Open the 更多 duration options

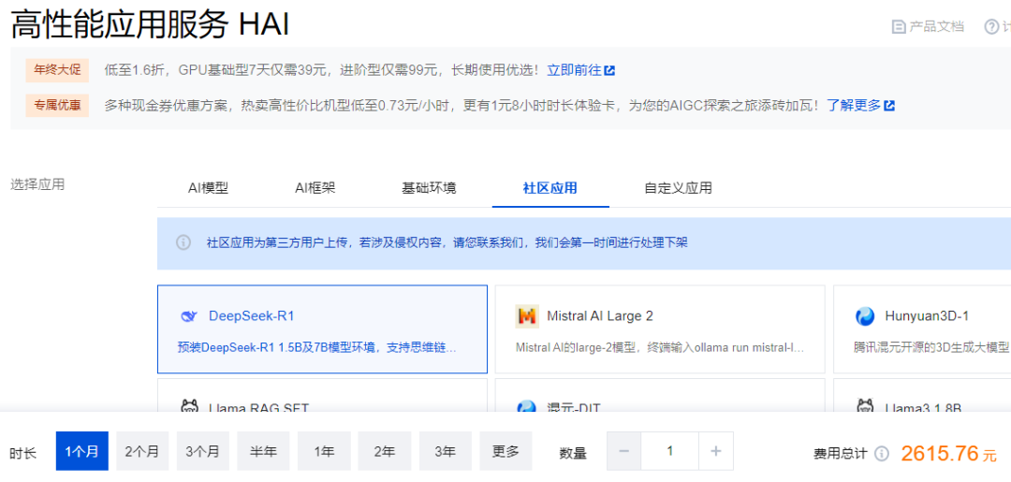pyautogui.click(x=505, y=451)
